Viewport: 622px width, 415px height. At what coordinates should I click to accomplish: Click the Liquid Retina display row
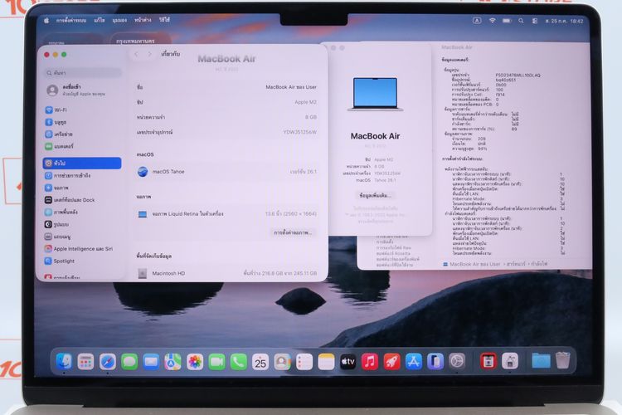click(226, 214)
